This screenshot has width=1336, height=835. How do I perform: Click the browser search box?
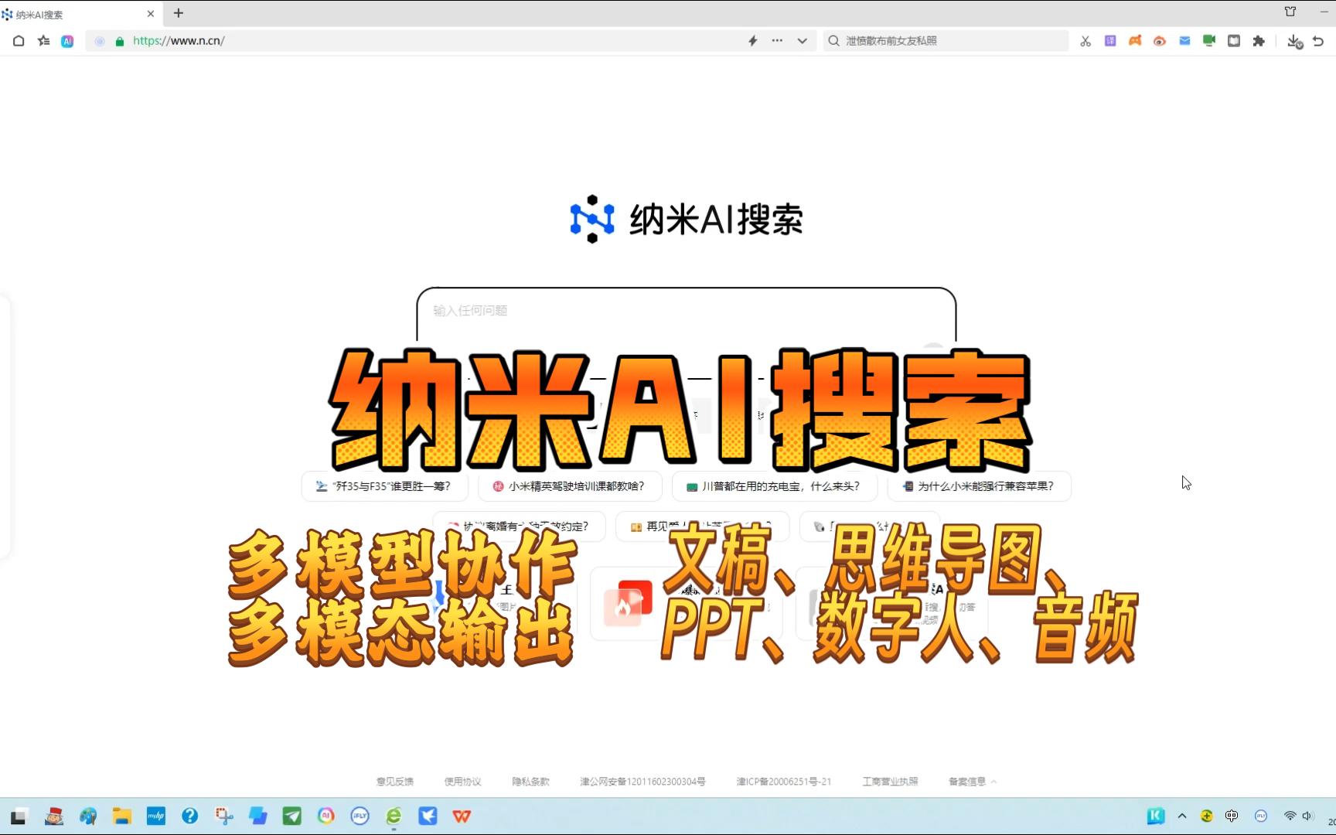click(946, 41)
